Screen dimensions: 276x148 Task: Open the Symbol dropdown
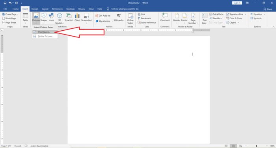256,18
